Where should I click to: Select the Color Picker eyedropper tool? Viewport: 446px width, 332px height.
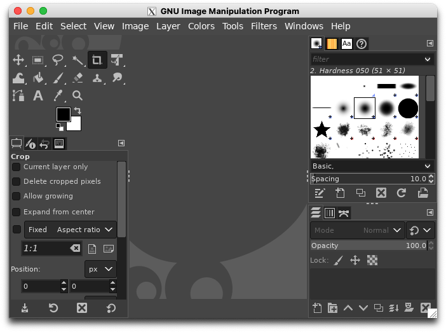tap(58, 95)
